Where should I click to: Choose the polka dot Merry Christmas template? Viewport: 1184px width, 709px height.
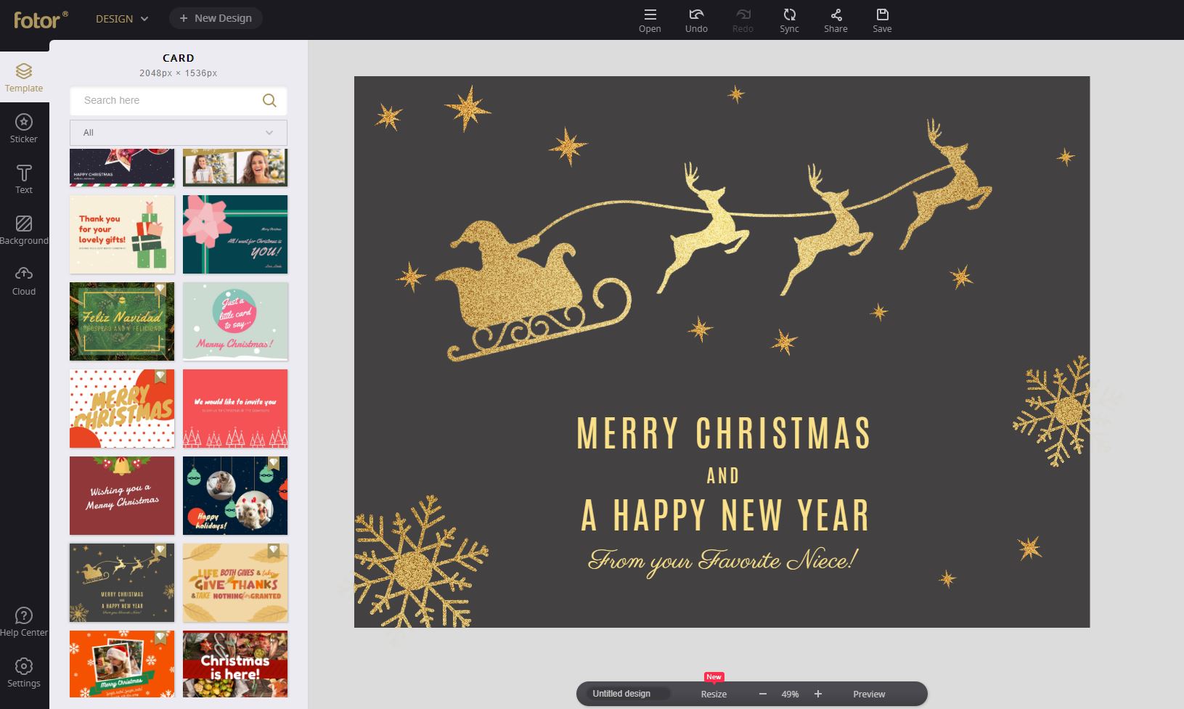(x=122, y=409)
